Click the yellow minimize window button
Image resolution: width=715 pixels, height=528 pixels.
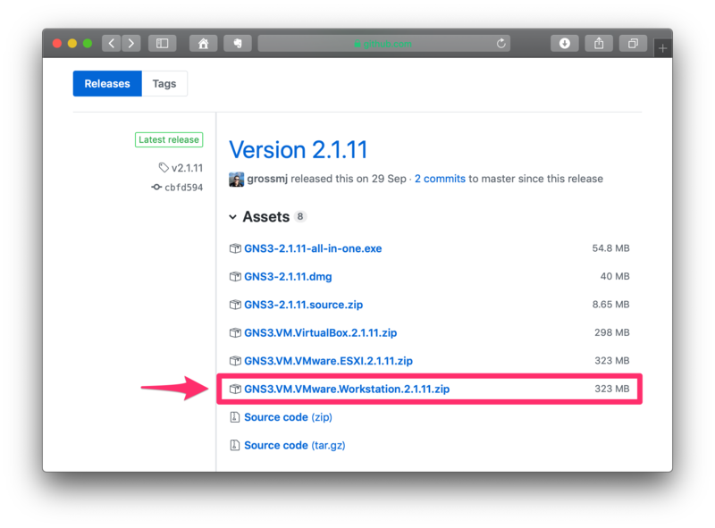pyautogui.click(x=72, y=43)
